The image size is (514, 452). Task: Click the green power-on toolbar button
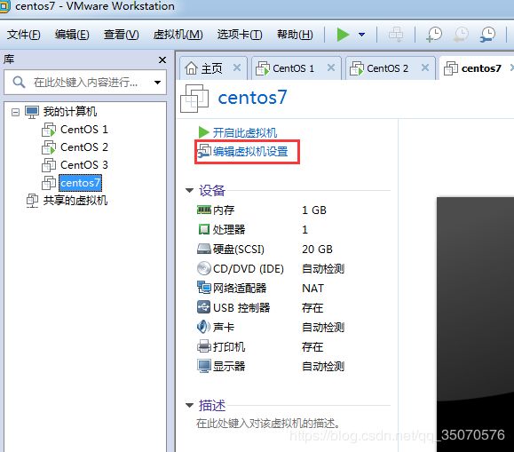pyautogui.click(x=343, y=35)
